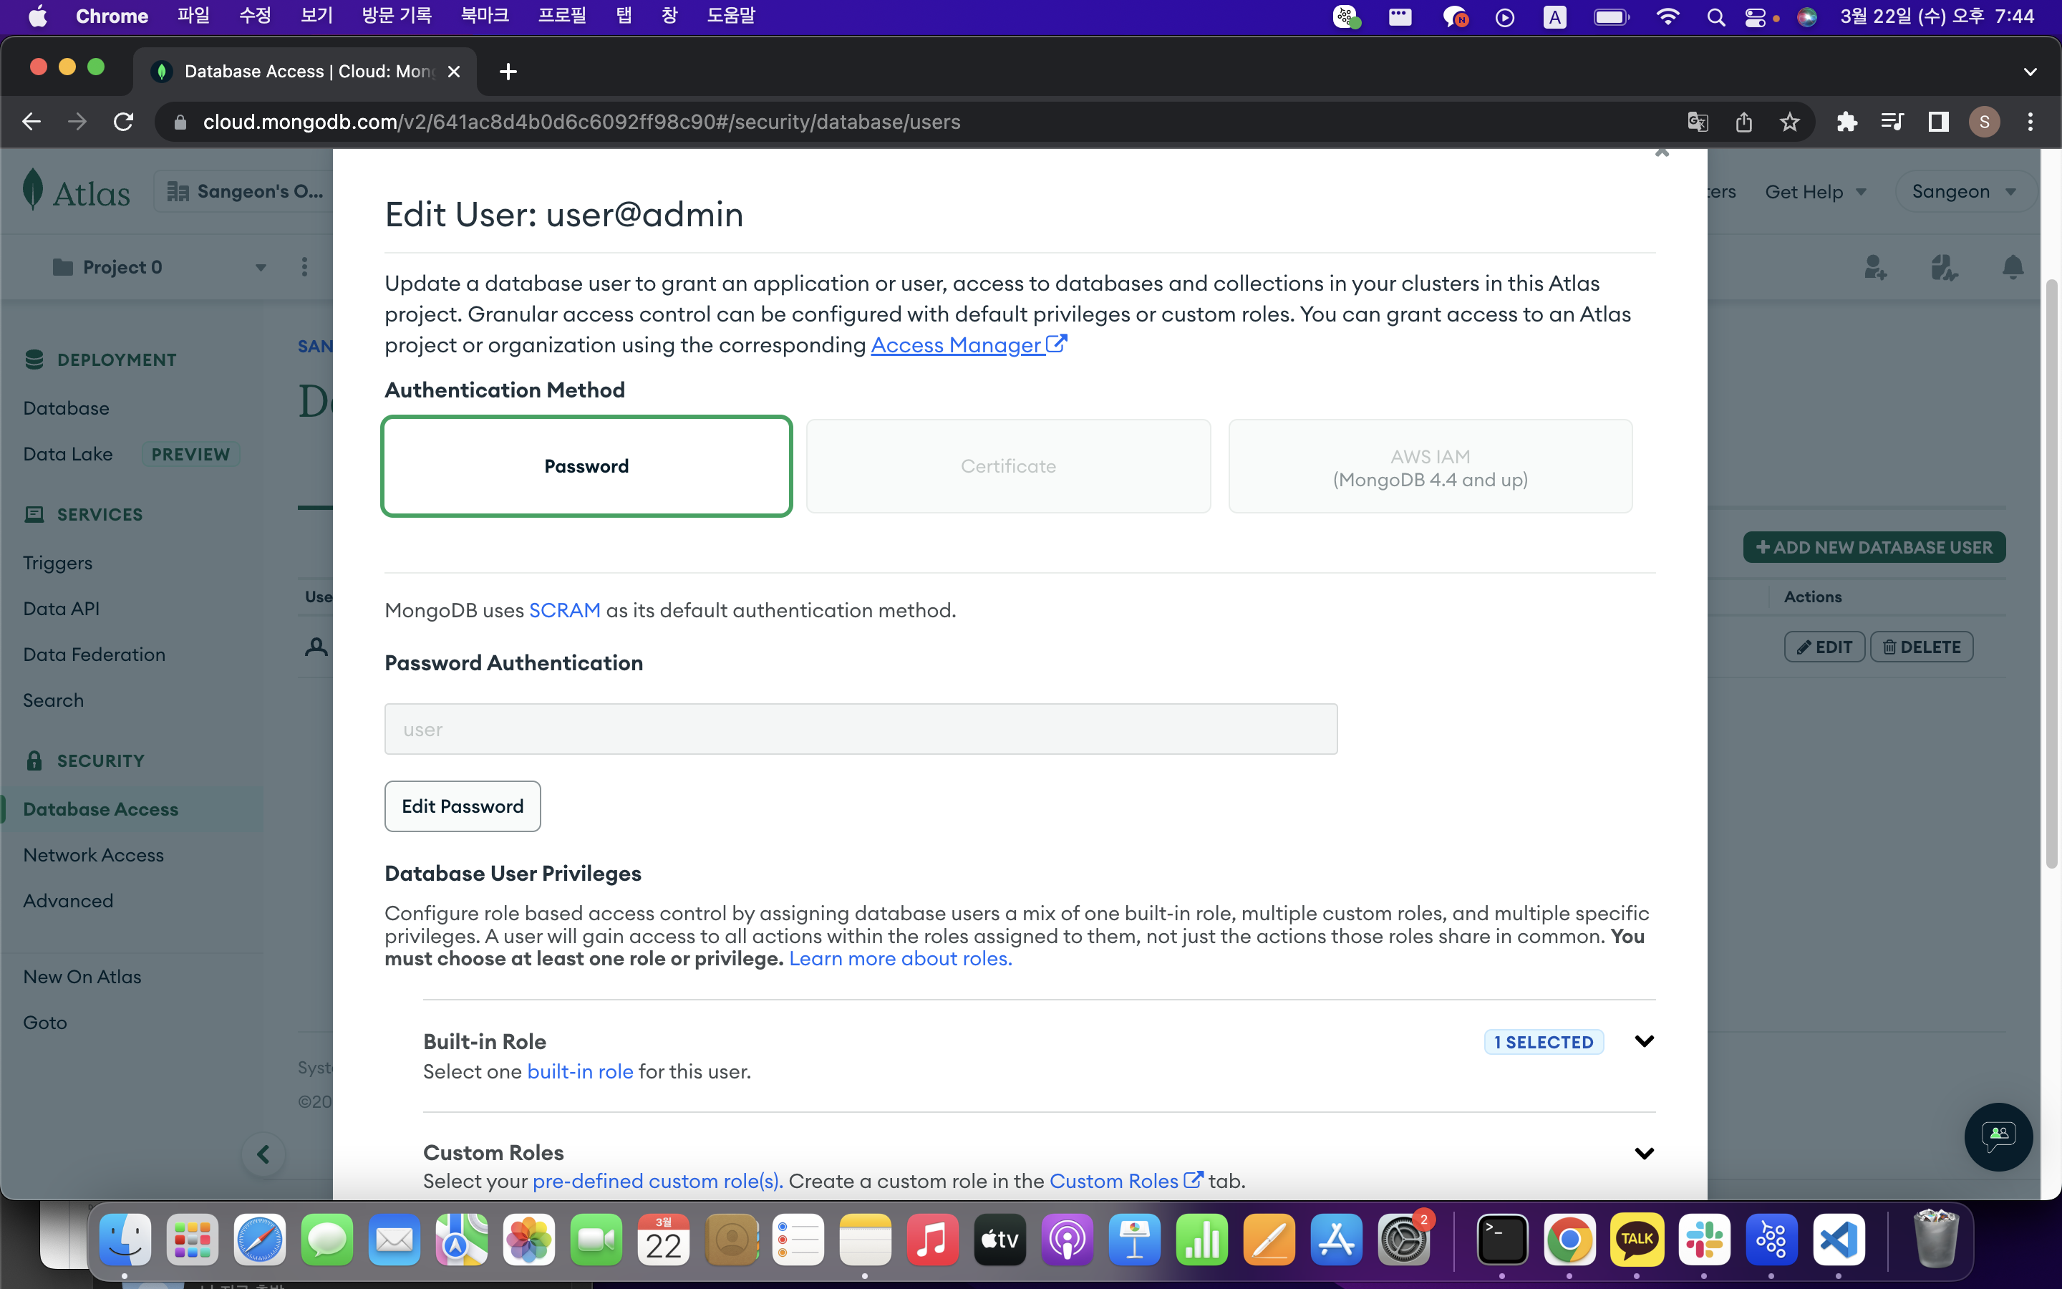Bookmark this page with star icon
The height and width of the screenshot is (1289, 2062).
pyautogui.click(x=1789, y=122)
